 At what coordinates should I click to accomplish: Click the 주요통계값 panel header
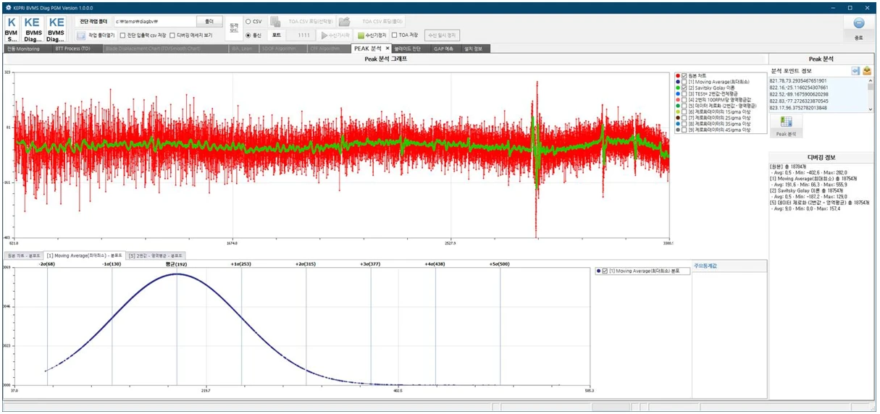click(728, 266)
